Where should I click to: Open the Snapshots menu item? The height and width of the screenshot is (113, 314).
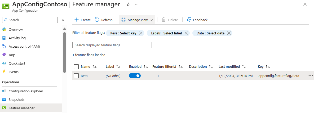coord(16,100)
